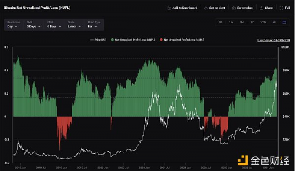Toggle red Net Unrealized Profit/Loss legend series
This screenshot has width=295, height=171.
tap(182, 40)
